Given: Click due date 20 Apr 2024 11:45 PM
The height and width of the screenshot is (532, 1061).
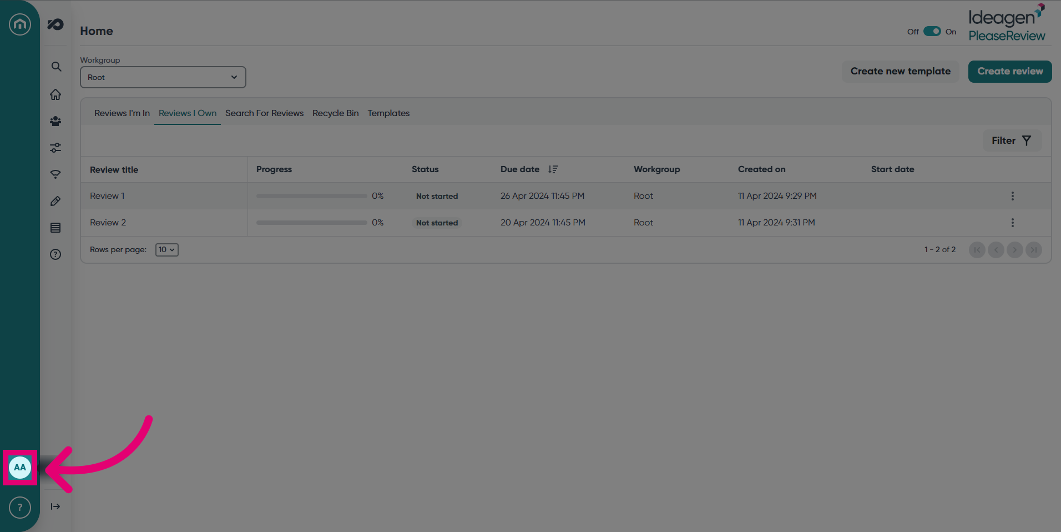Looking at the screenshot, I should (x=543, y=223).
